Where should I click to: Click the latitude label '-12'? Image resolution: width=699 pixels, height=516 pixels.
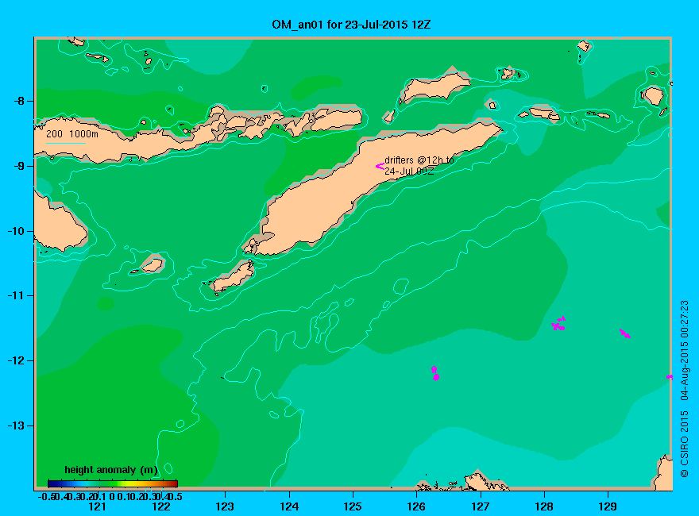17,360
